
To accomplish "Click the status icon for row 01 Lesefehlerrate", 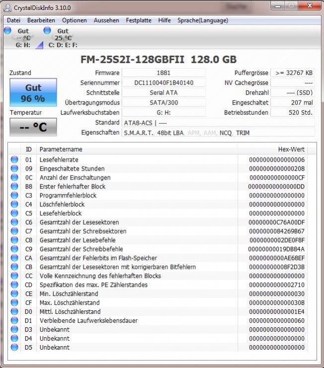I will coord(14,159).
